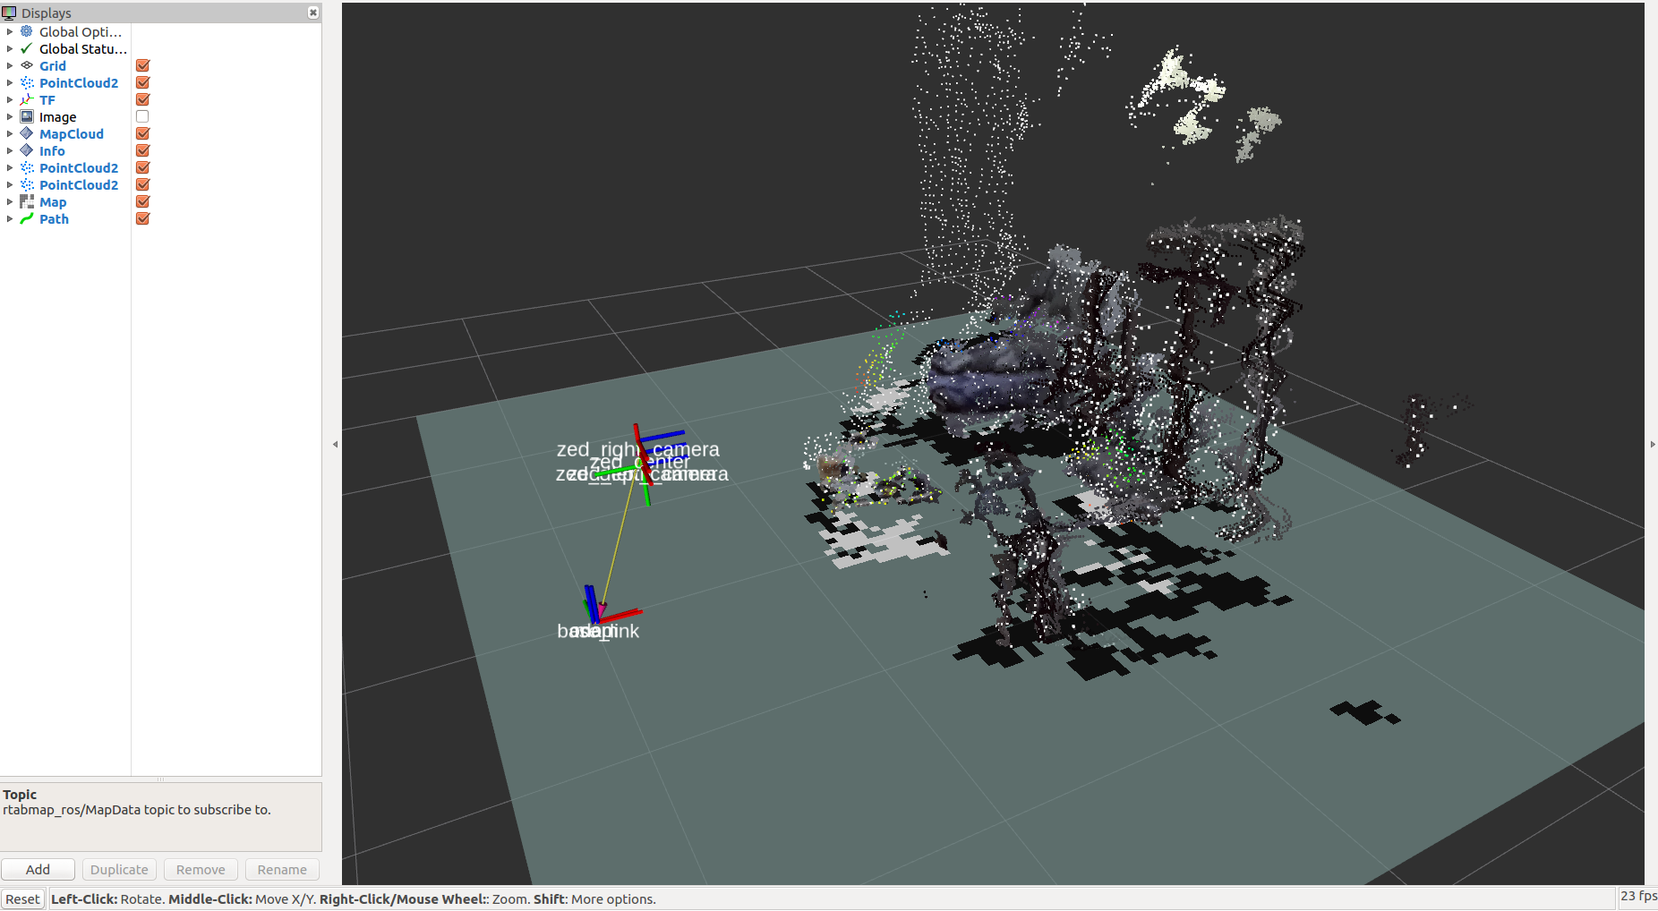Expand the MapCloud display properties
Screen dimensions: 1658x911
10,133
